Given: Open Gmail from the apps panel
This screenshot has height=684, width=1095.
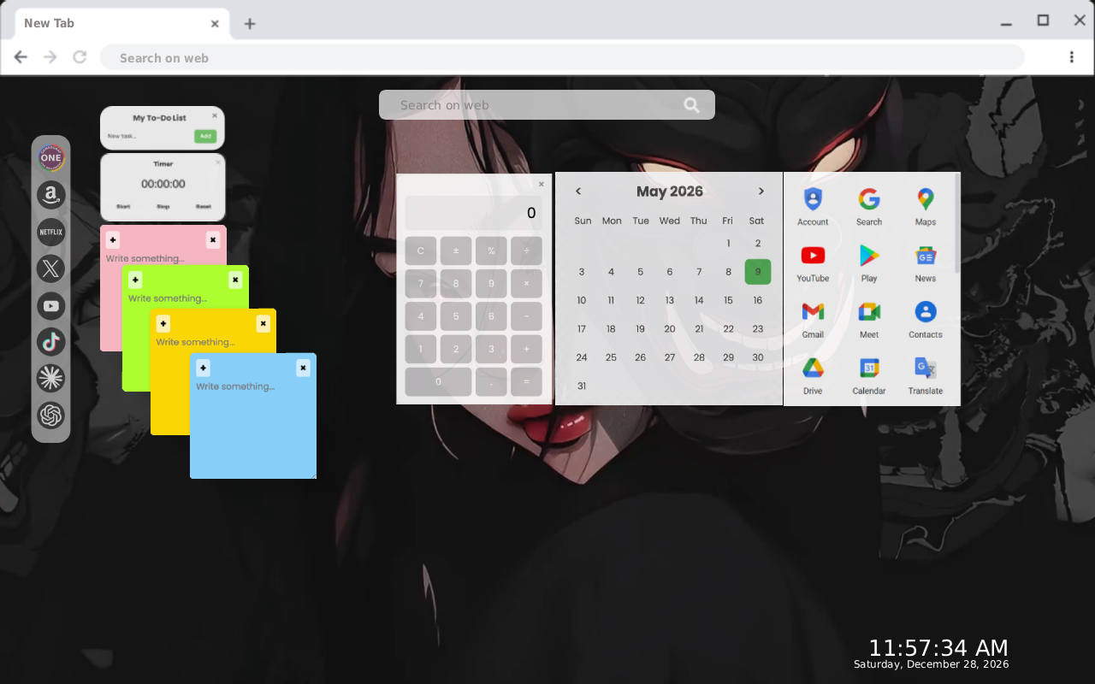Looking at the screenshot, I should 813,320.
